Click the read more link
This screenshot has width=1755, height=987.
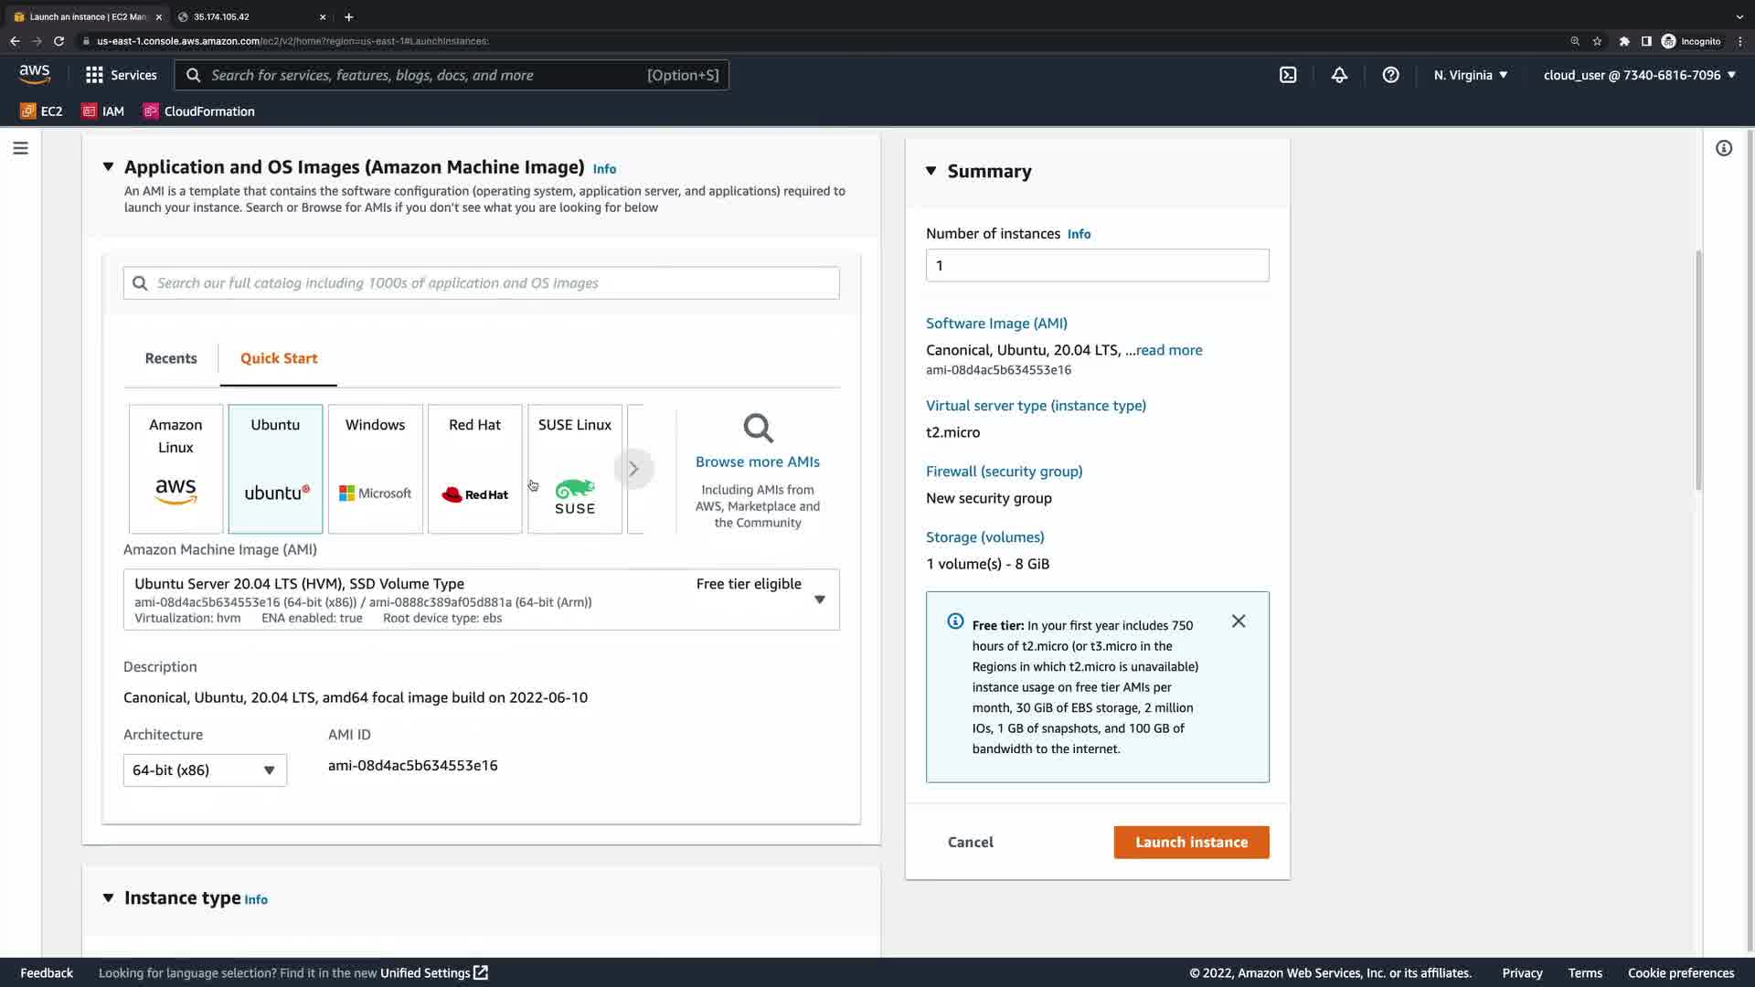point(1168,350)
